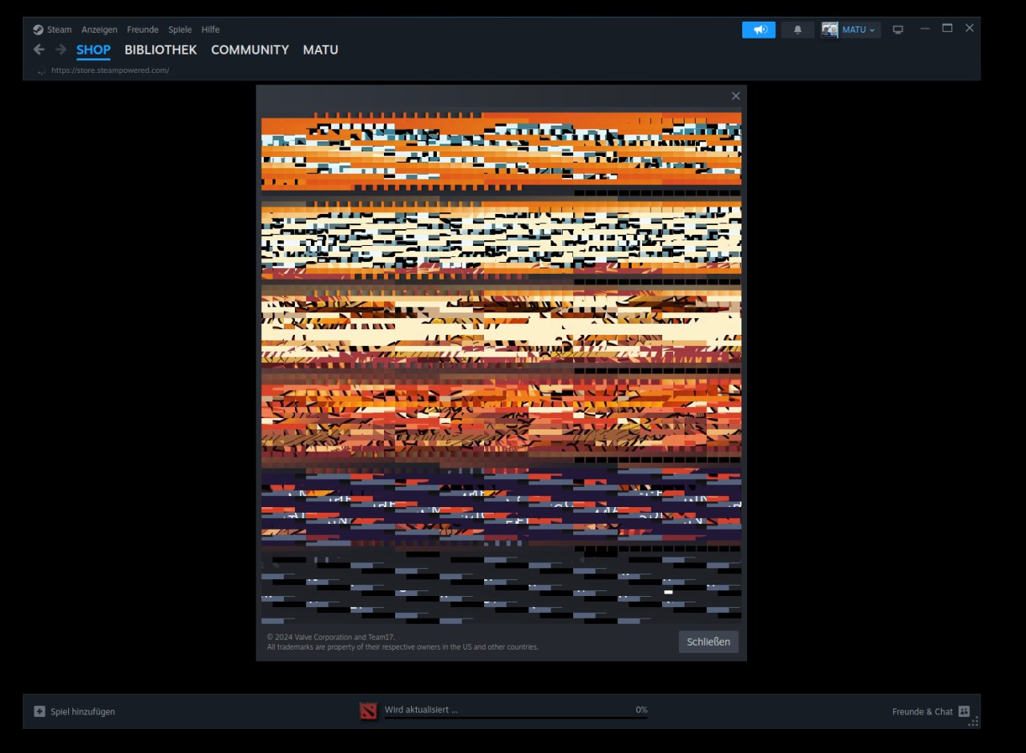Open Freunde & Chat
1026x753 pixels.
923,711
